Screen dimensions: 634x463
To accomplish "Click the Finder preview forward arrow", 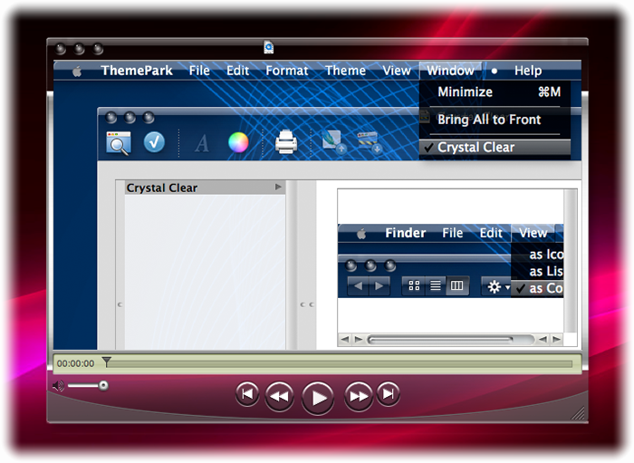I will (379, 286).
